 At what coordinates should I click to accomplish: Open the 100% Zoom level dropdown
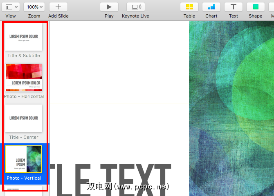[x=34, y=7]
